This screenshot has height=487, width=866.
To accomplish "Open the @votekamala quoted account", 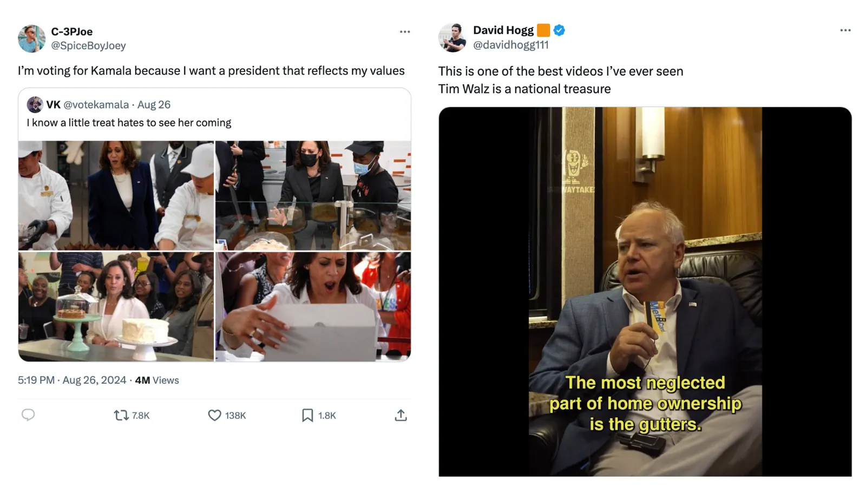I will [96, 104].
